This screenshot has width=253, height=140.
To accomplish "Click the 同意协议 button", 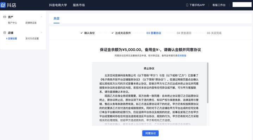I will pyautogui.click(x=150, y=133).
